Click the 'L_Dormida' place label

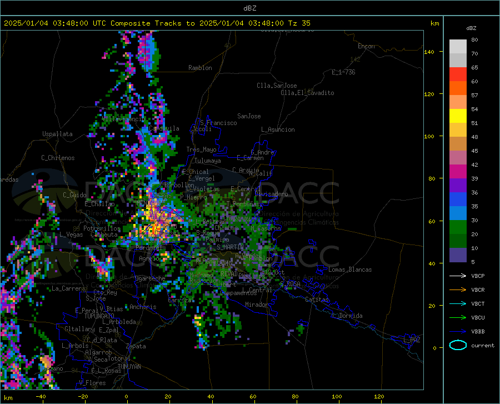pos(347,316)
